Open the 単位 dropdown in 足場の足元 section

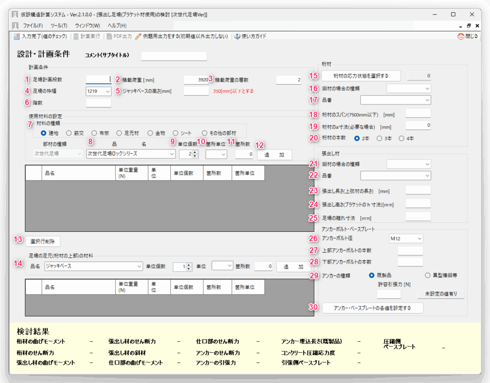click(222, 266)
